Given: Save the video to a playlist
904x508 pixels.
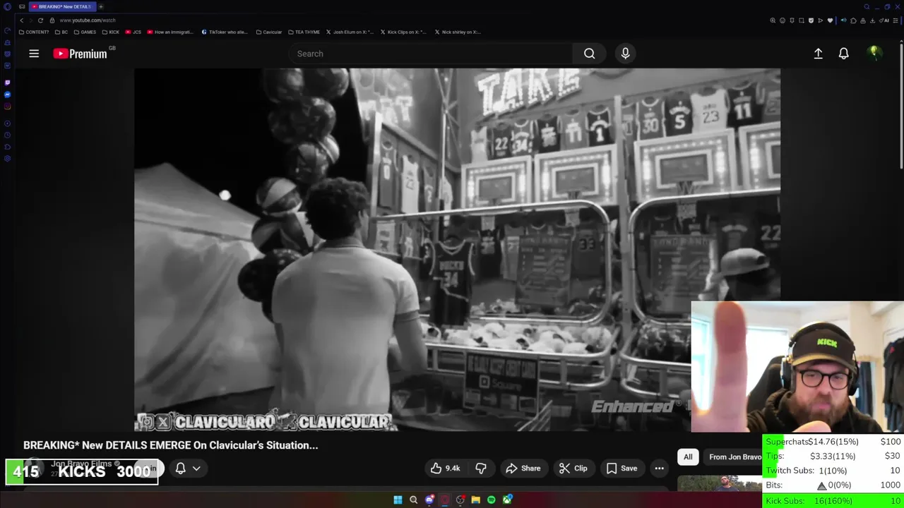Looking at the screenshot, I should point(621,468).
